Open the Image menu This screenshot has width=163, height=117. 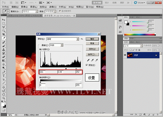pos(24,7)
